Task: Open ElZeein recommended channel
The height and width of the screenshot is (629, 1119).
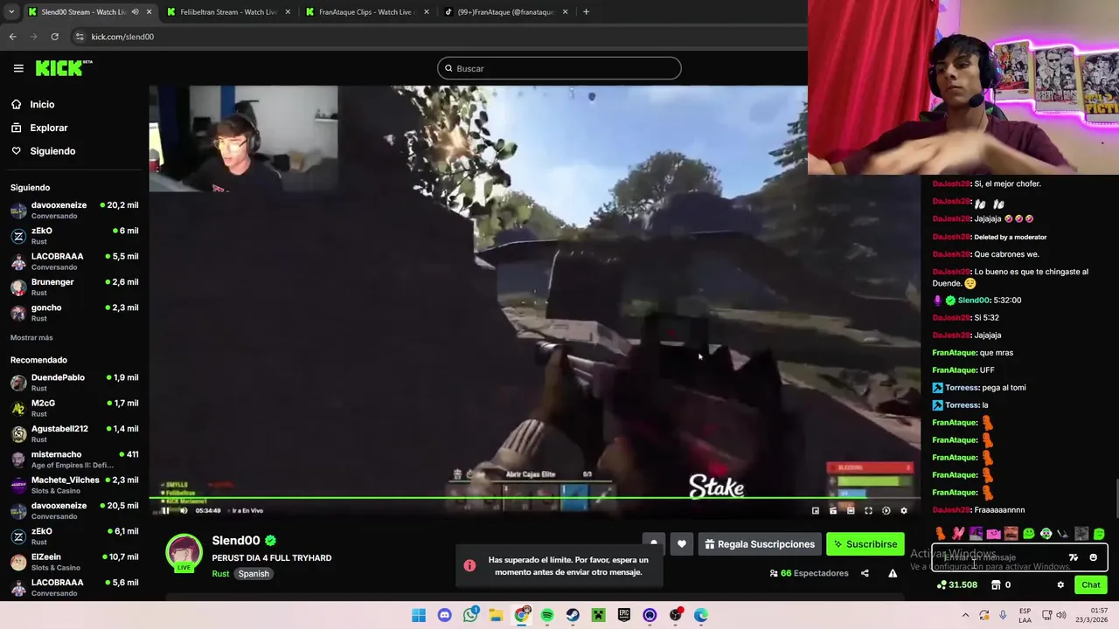Action: click(x=74, y=562)
